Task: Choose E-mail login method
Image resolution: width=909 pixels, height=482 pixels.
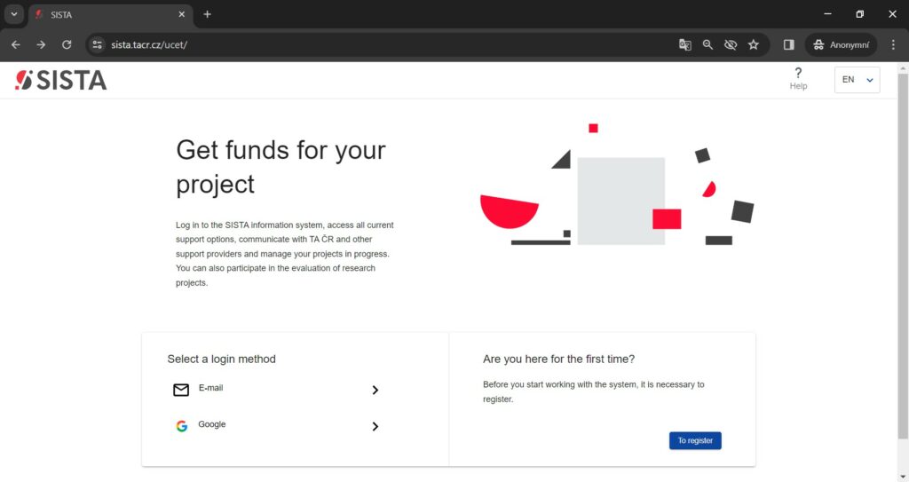Action: coord(276,389)
